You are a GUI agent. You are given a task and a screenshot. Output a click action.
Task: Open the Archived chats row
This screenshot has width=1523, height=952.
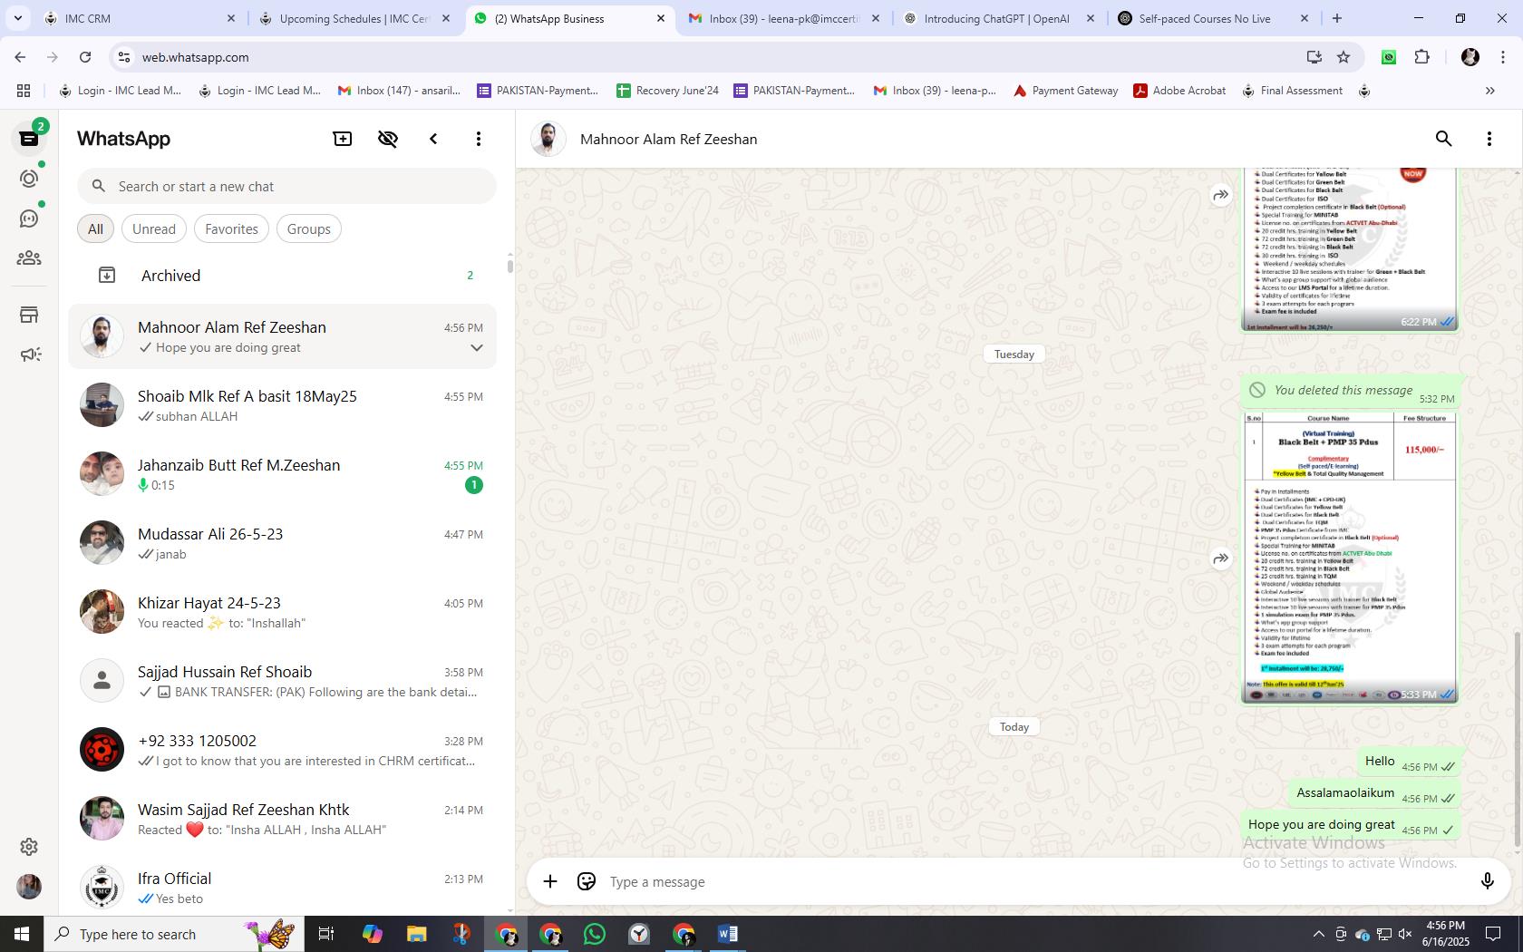tap(283, 276)
